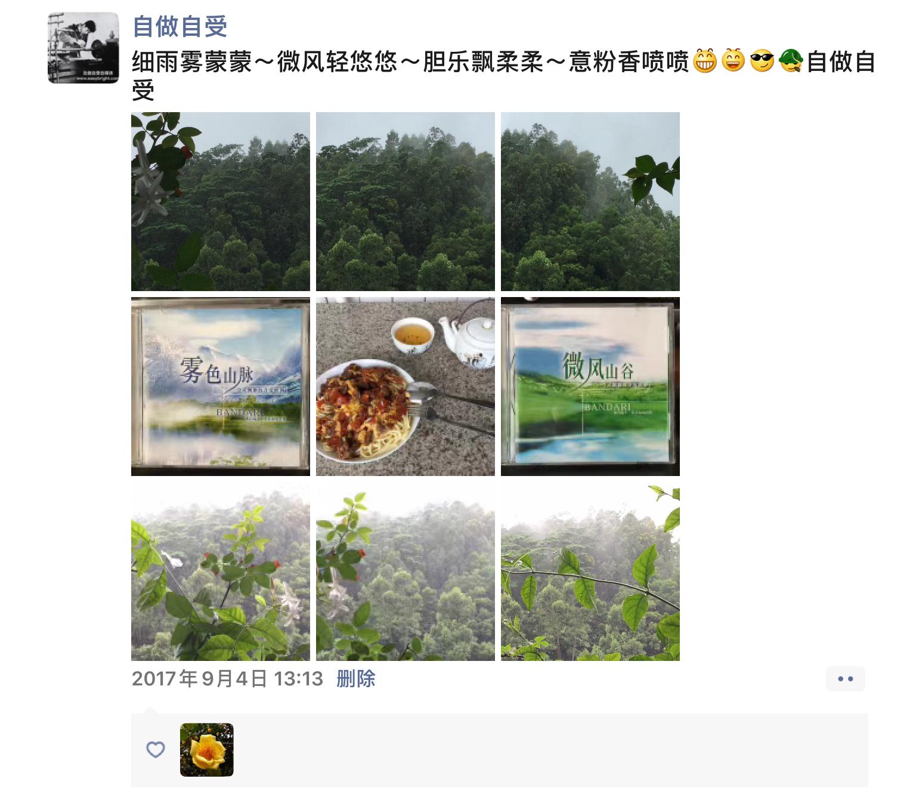The width and height of the screenshot is (916, 788).
Task: Open the bottom-middle foggy forest photo
Action: pyautogui.click(x=406, y=571)
